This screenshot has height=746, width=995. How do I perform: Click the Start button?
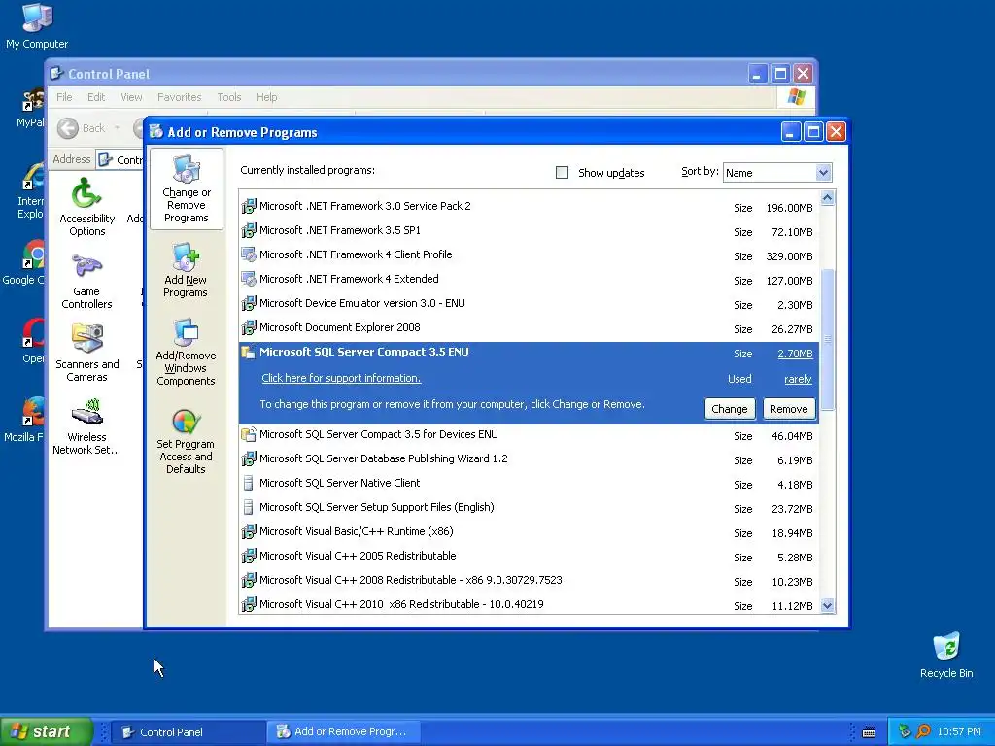[x=47, y=731]
